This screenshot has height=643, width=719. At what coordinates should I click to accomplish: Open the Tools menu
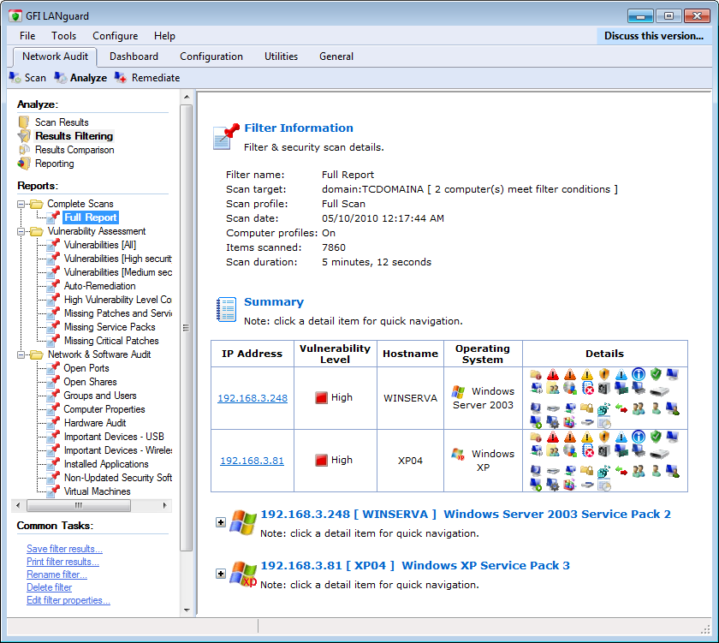click(63, 36)
